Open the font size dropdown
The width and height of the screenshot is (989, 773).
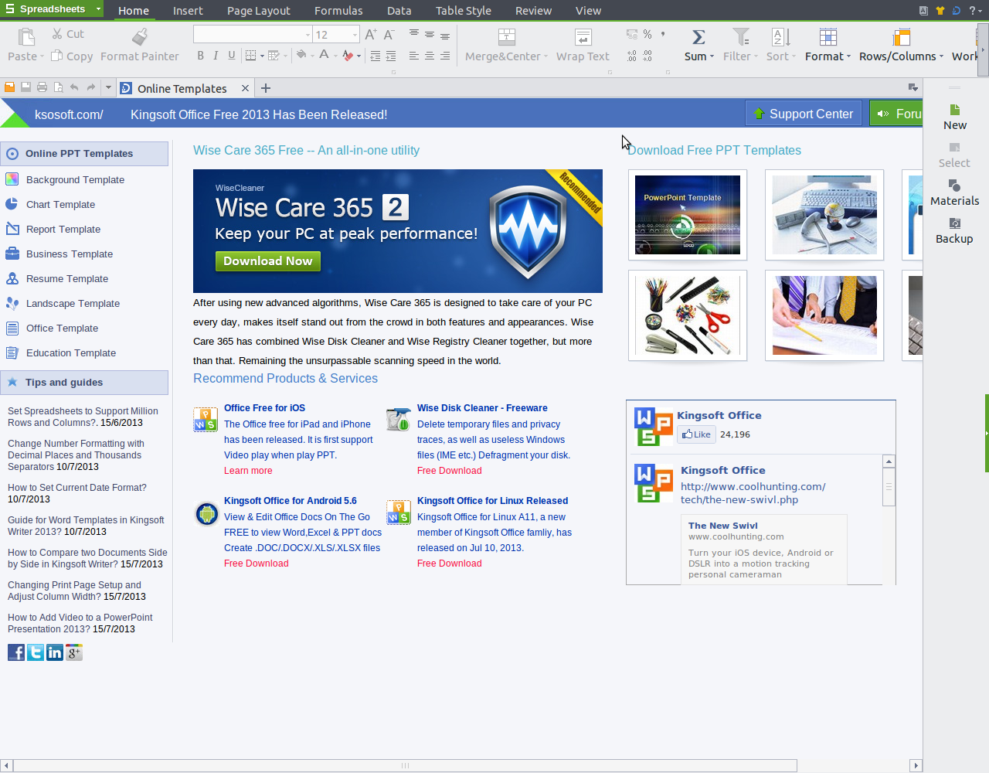click(355, 35)
